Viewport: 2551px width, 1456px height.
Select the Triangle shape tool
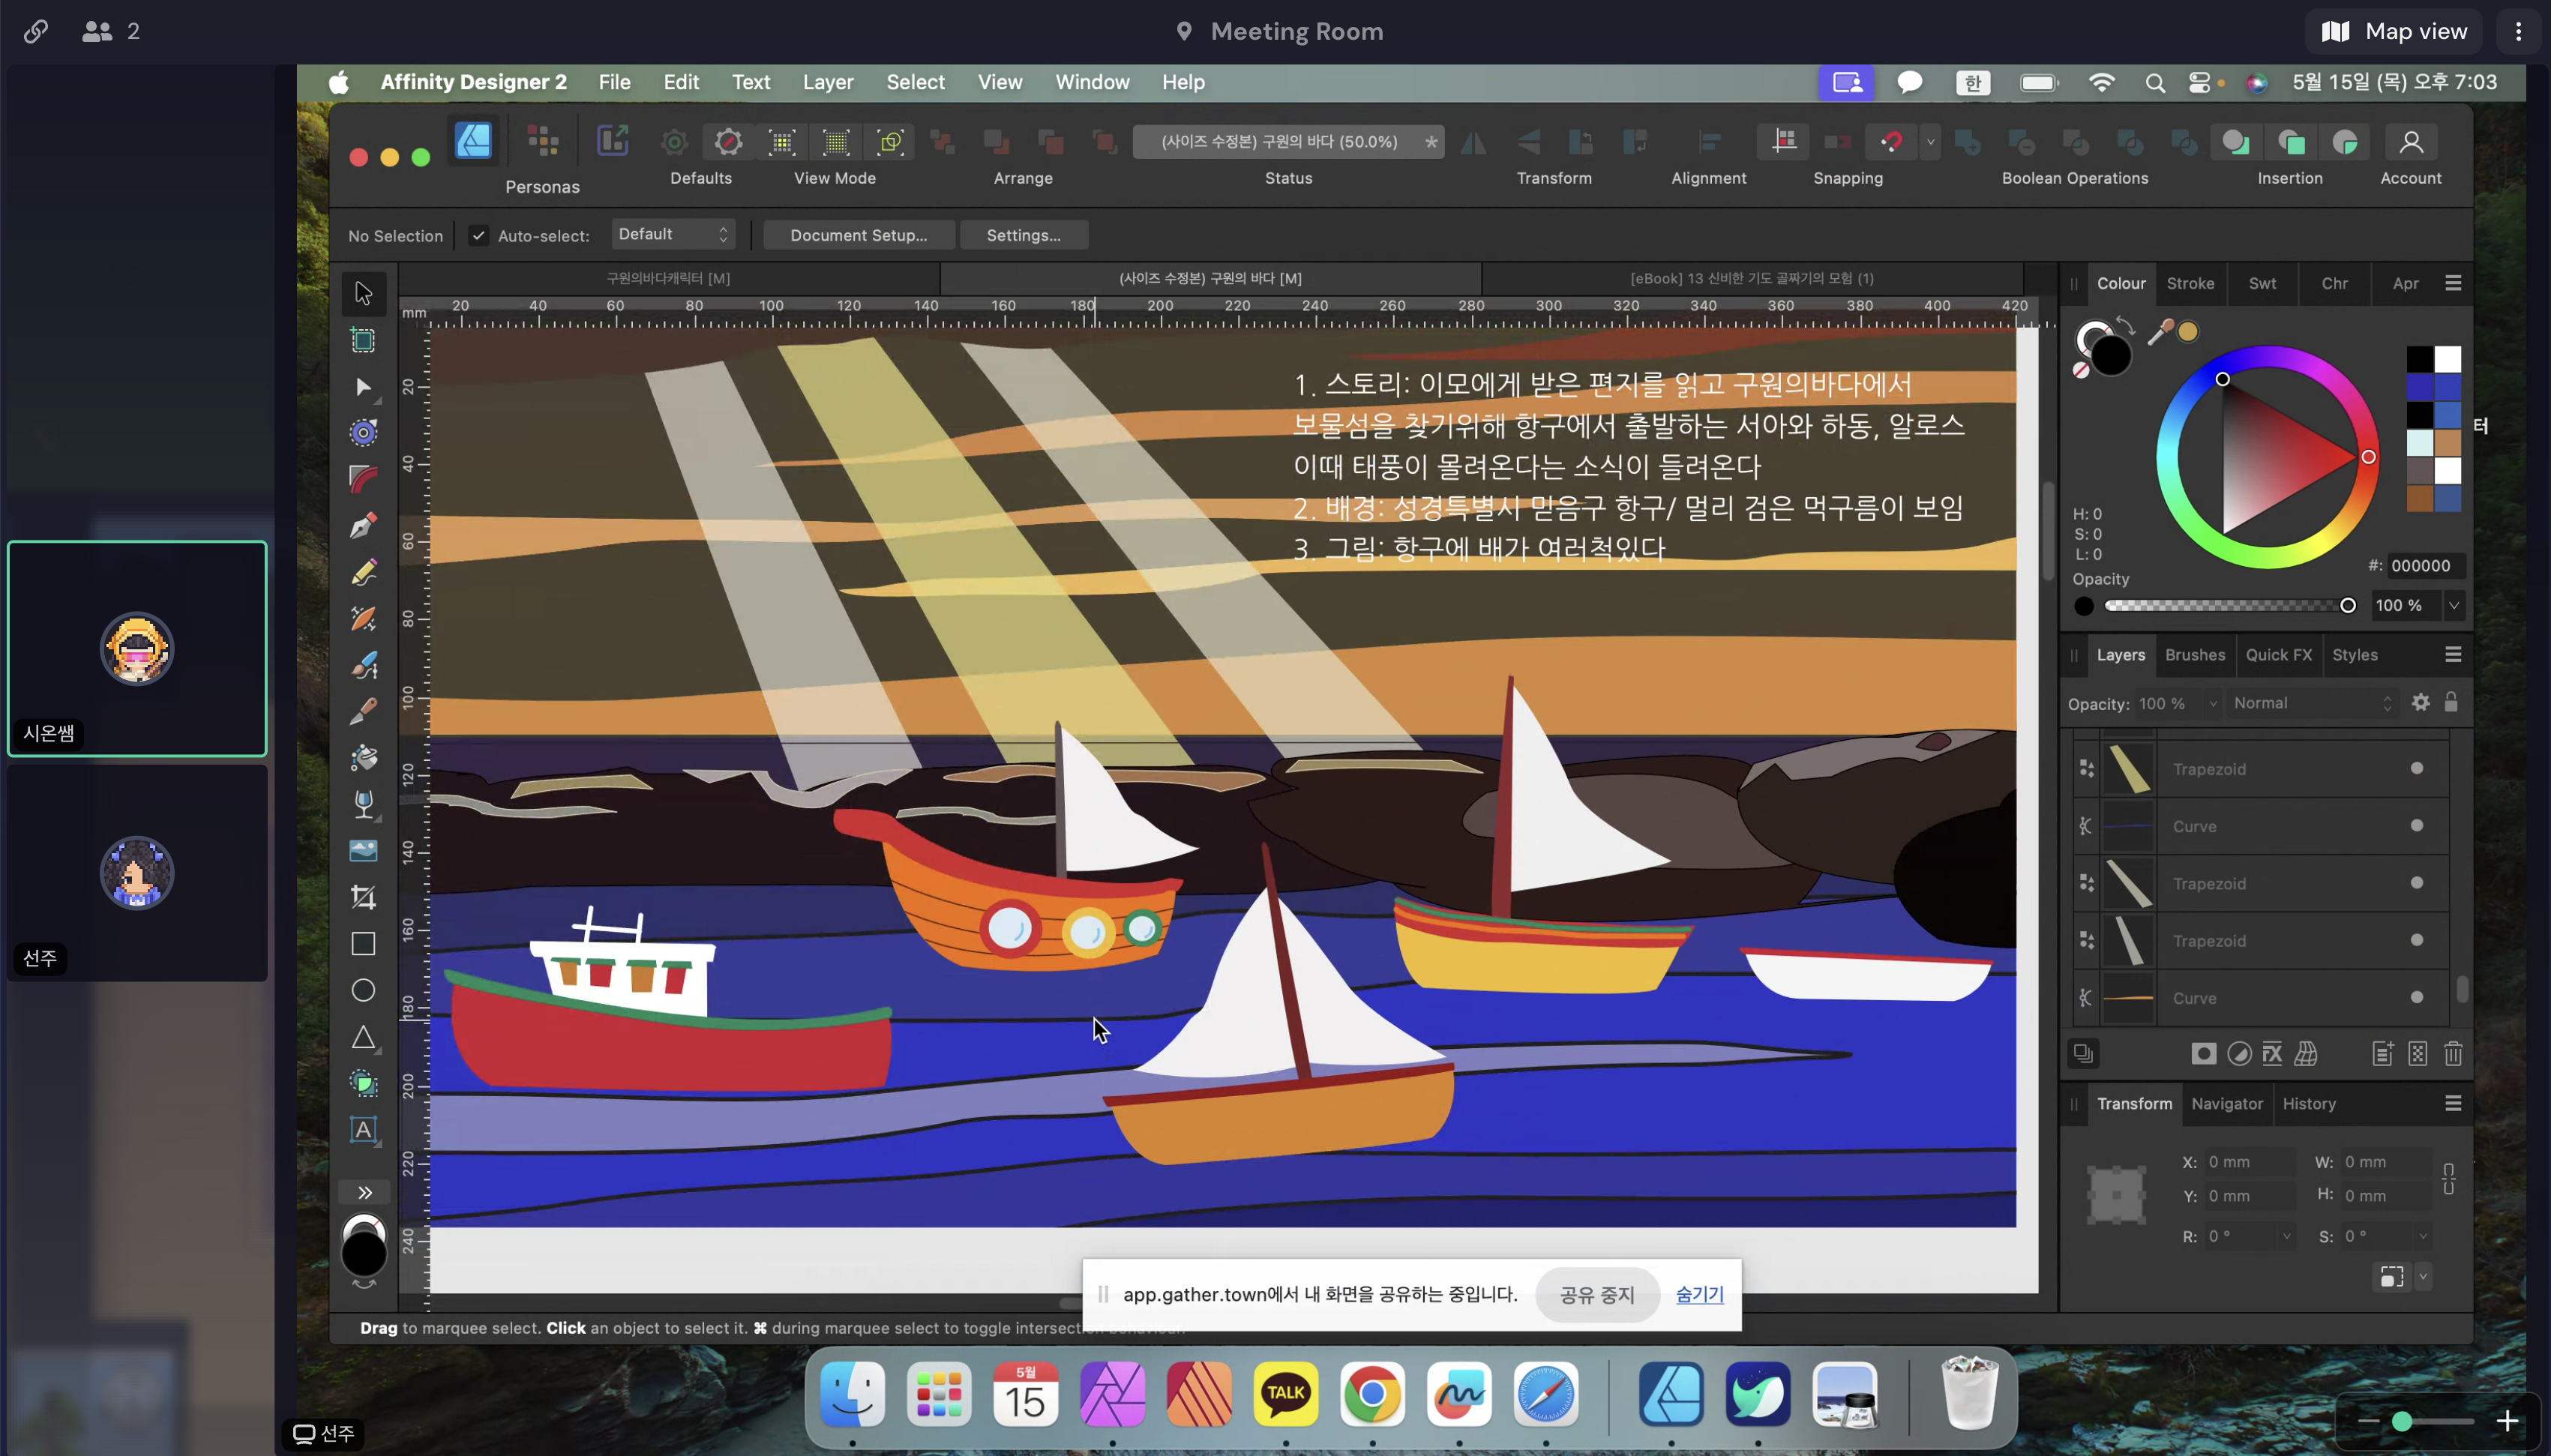(x=363, y=1037)
